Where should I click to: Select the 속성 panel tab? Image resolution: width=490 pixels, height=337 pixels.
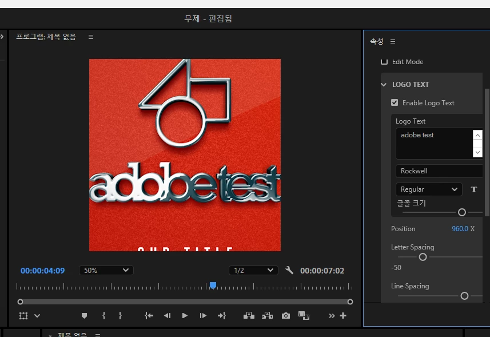(x=377, y=41)
